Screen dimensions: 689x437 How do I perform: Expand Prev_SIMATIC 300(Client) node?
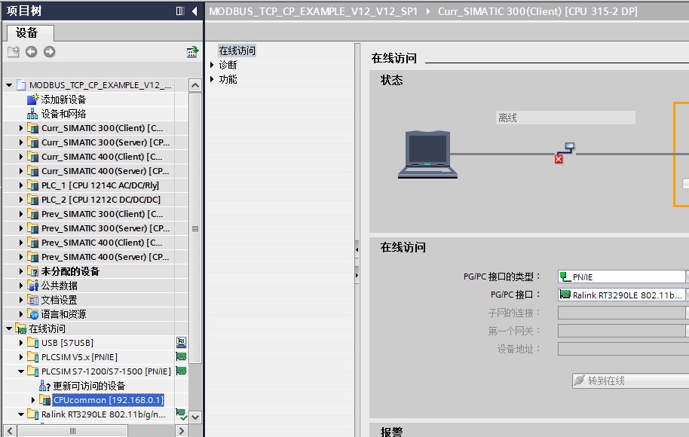[x=20, y=214]
